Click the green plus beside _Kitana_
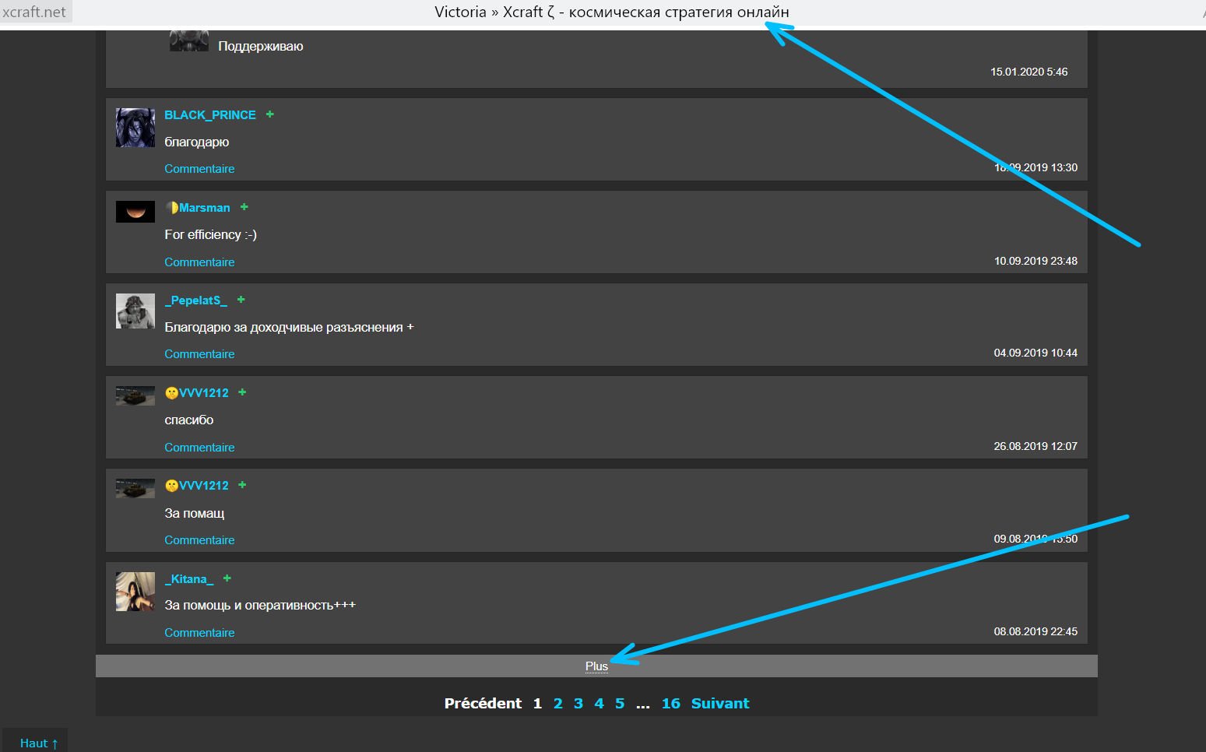Viewport: 1206px width, 752px height. click(x=227, y=578)
